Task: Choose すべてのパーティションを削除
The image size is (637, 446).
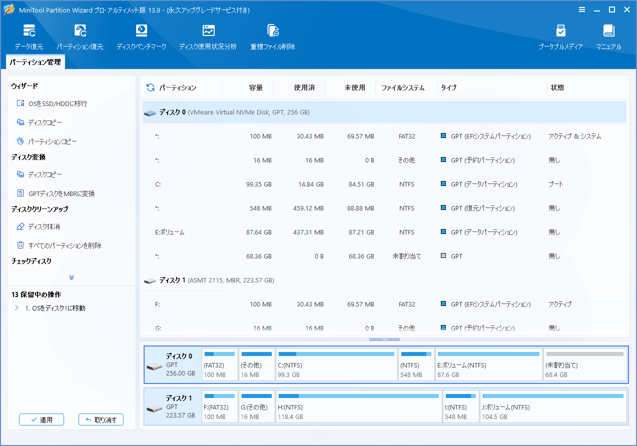Action: 59,245
